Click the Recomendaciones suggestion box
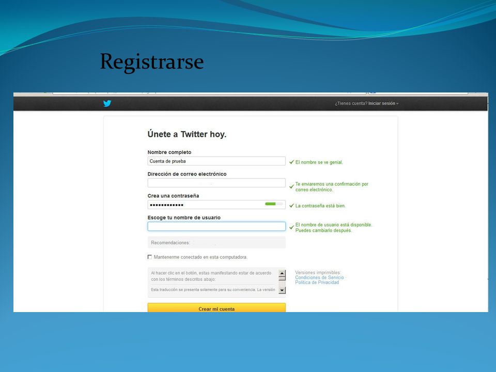The image size is (496, 372). coord(216,243)
